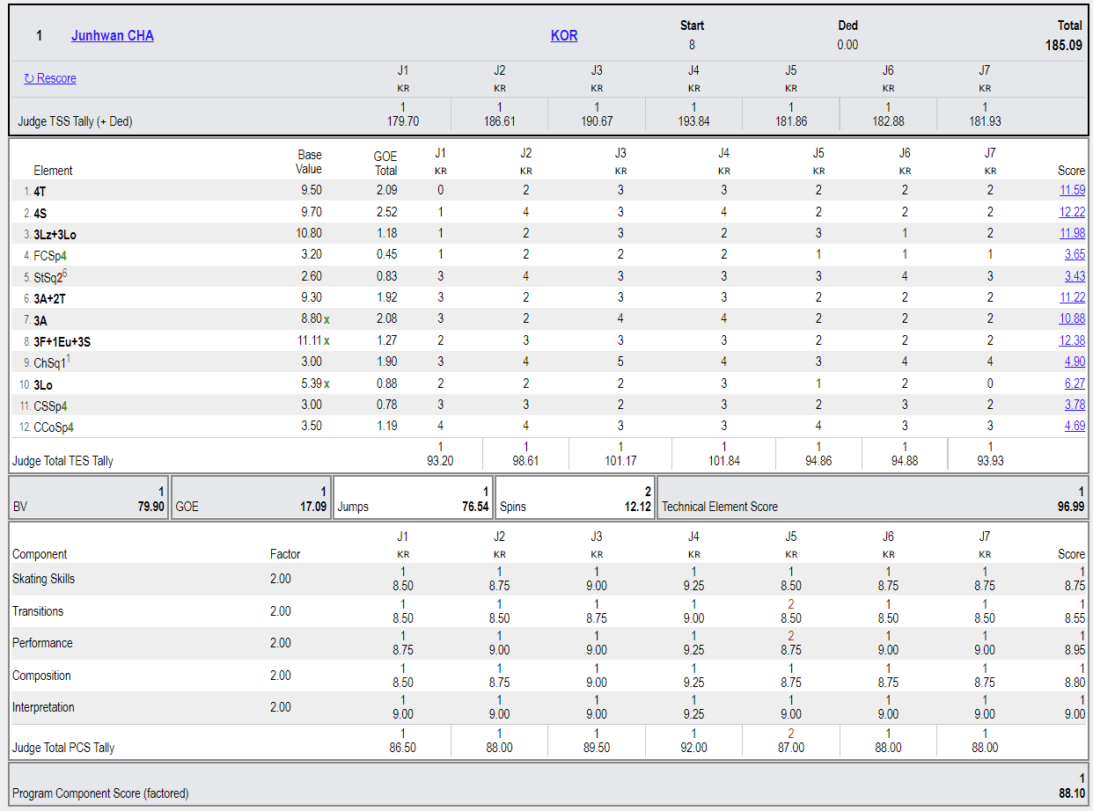This screenshot has width=1093, height=811.
Task: Select the Interpretation component label
Action: 44,707
